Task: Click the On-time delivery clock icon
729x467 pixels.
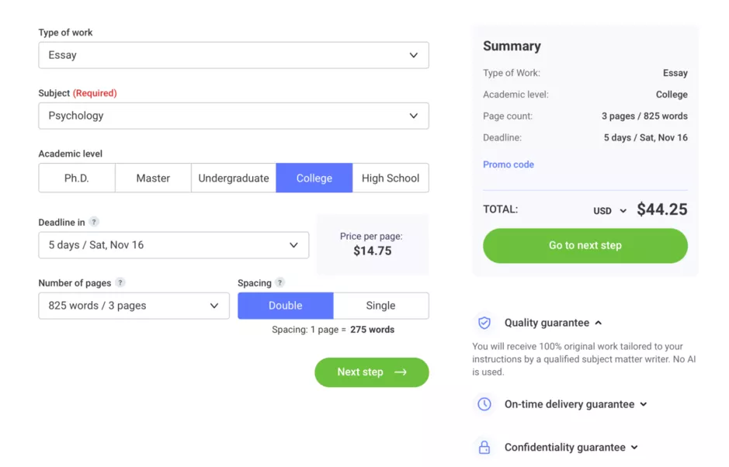Action: point(484,404)
